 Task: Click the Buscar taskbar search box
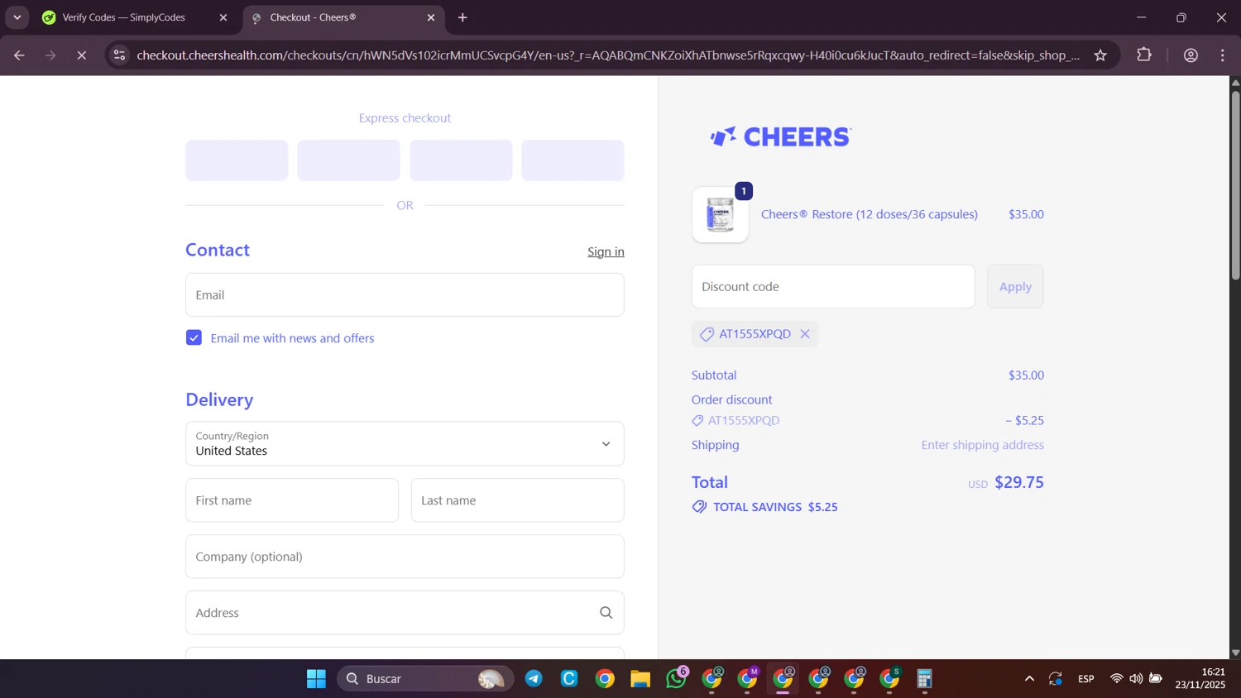pyautogui.click(x=425, y=679)
